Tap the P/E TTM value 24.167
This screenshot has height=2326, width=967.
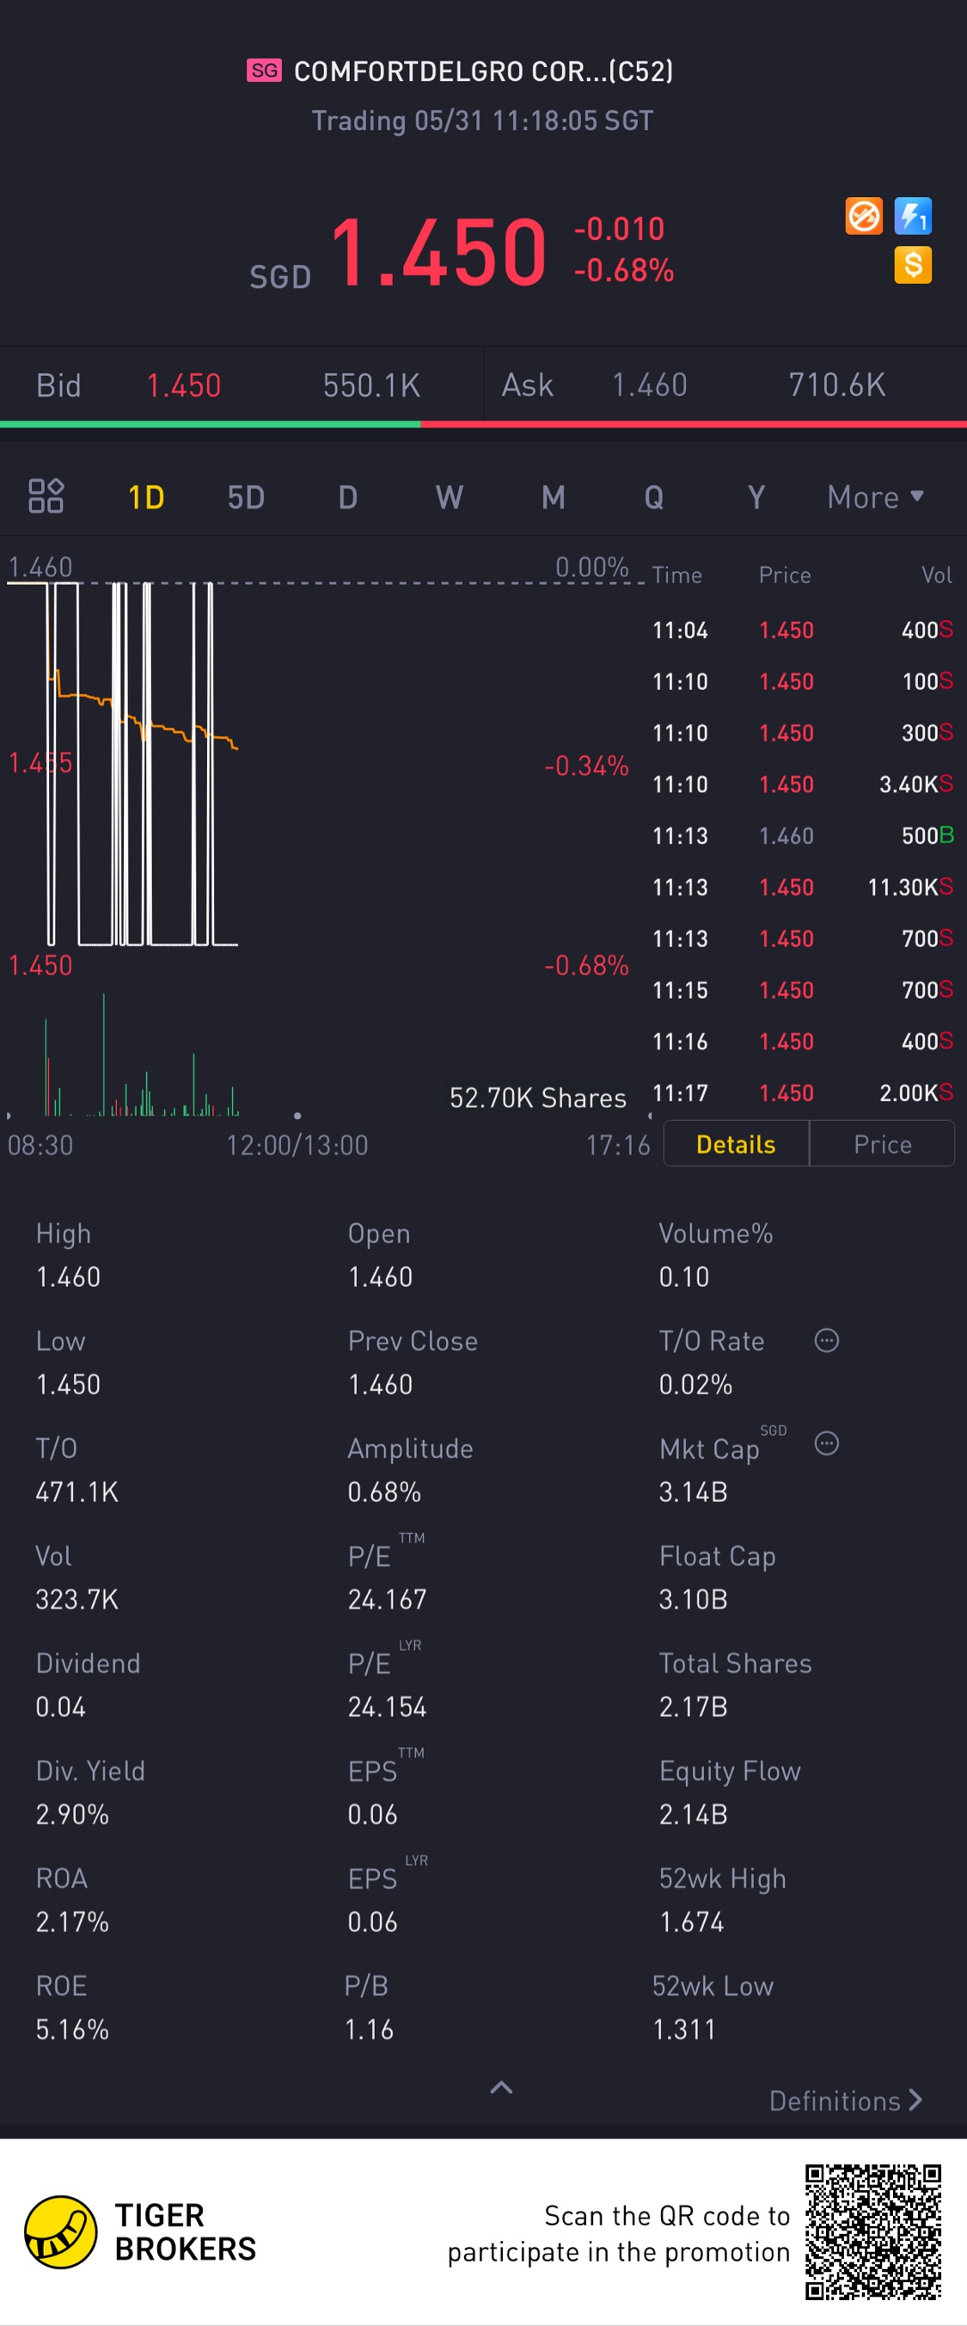pos(387,1599)
